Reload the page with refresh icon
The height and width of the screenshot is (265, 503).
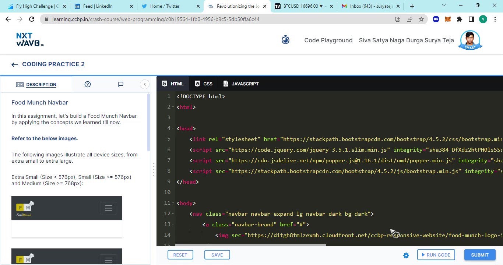pyautogui.click(x=32, y=19)
